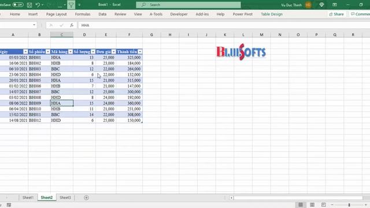Select amount cell 132,000
Screen dimensions: 370x208
click(x=129, y=75)
